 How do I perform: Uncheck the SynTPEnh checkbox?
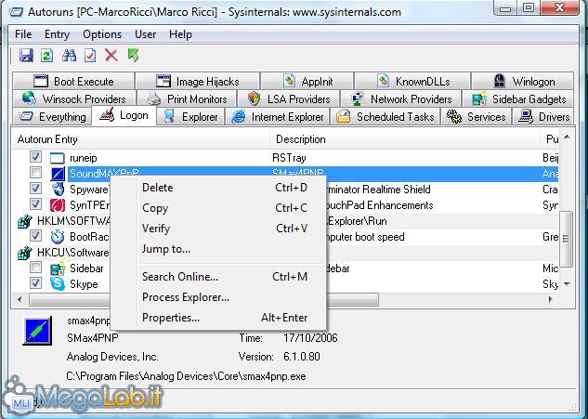(x=35, y=204)
